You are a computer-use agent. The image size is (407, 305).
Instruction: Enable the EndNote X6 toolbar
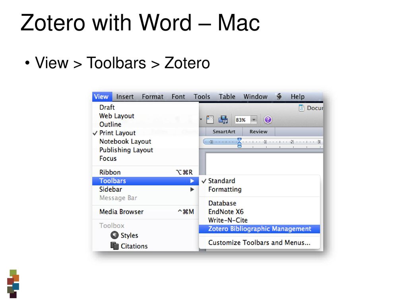click(x=259, y=212)
